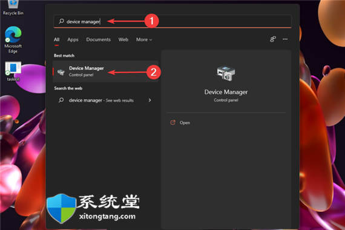
Task: Click the magnifier icon beside web result
Action: tap(61, 100)
